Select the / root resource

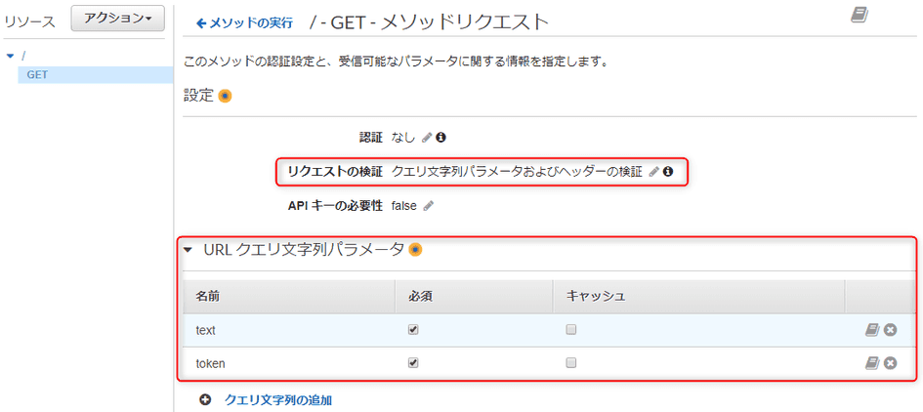tap(23, 56)
